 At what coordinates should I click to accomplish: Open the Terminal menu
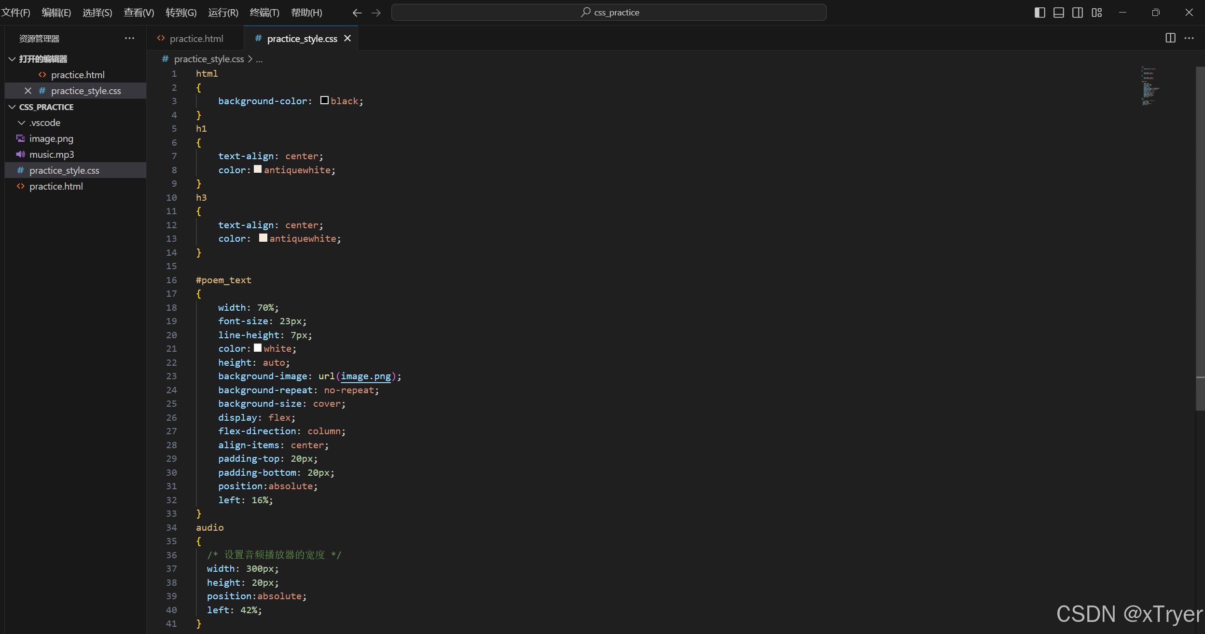[x=264, y=13]
